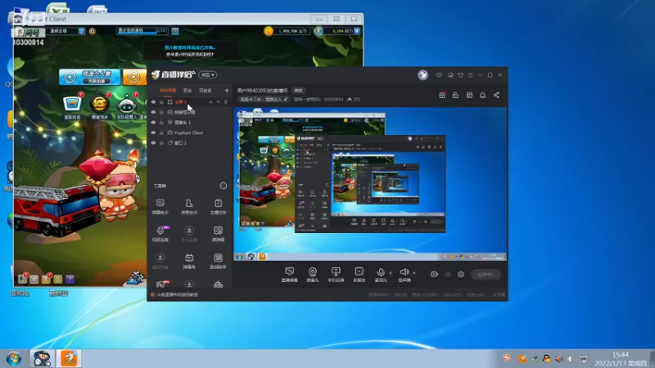Open the streamer task tool with the checkmark icon

click(x=218, y=207)
